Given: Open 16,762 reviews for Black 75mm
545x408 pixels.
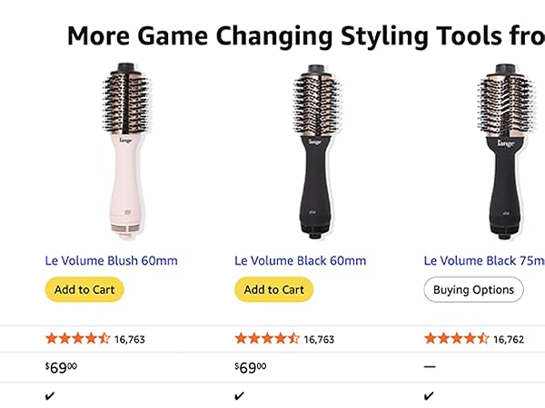Looking at the screenshot, I should (509, 340).
